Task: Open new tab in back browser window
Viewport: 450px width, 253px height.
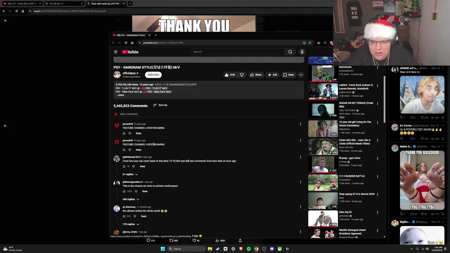Action: 130,4
